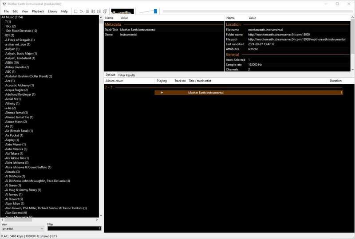Click the spectrum visualization display
The image size is (355, 239).
tap(123, 11)
